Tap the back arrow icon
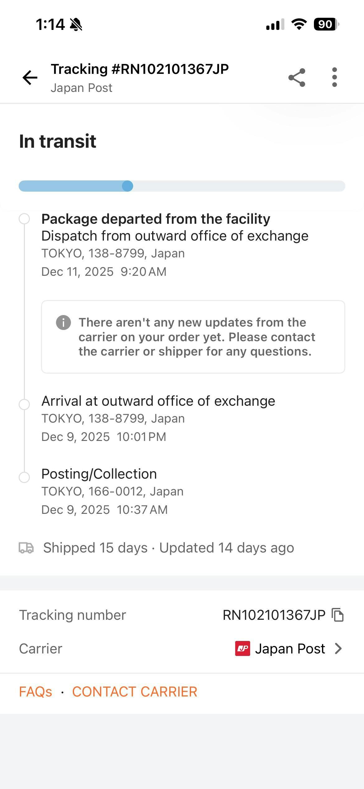Screen dimensions: 364x789 point(30,77)
